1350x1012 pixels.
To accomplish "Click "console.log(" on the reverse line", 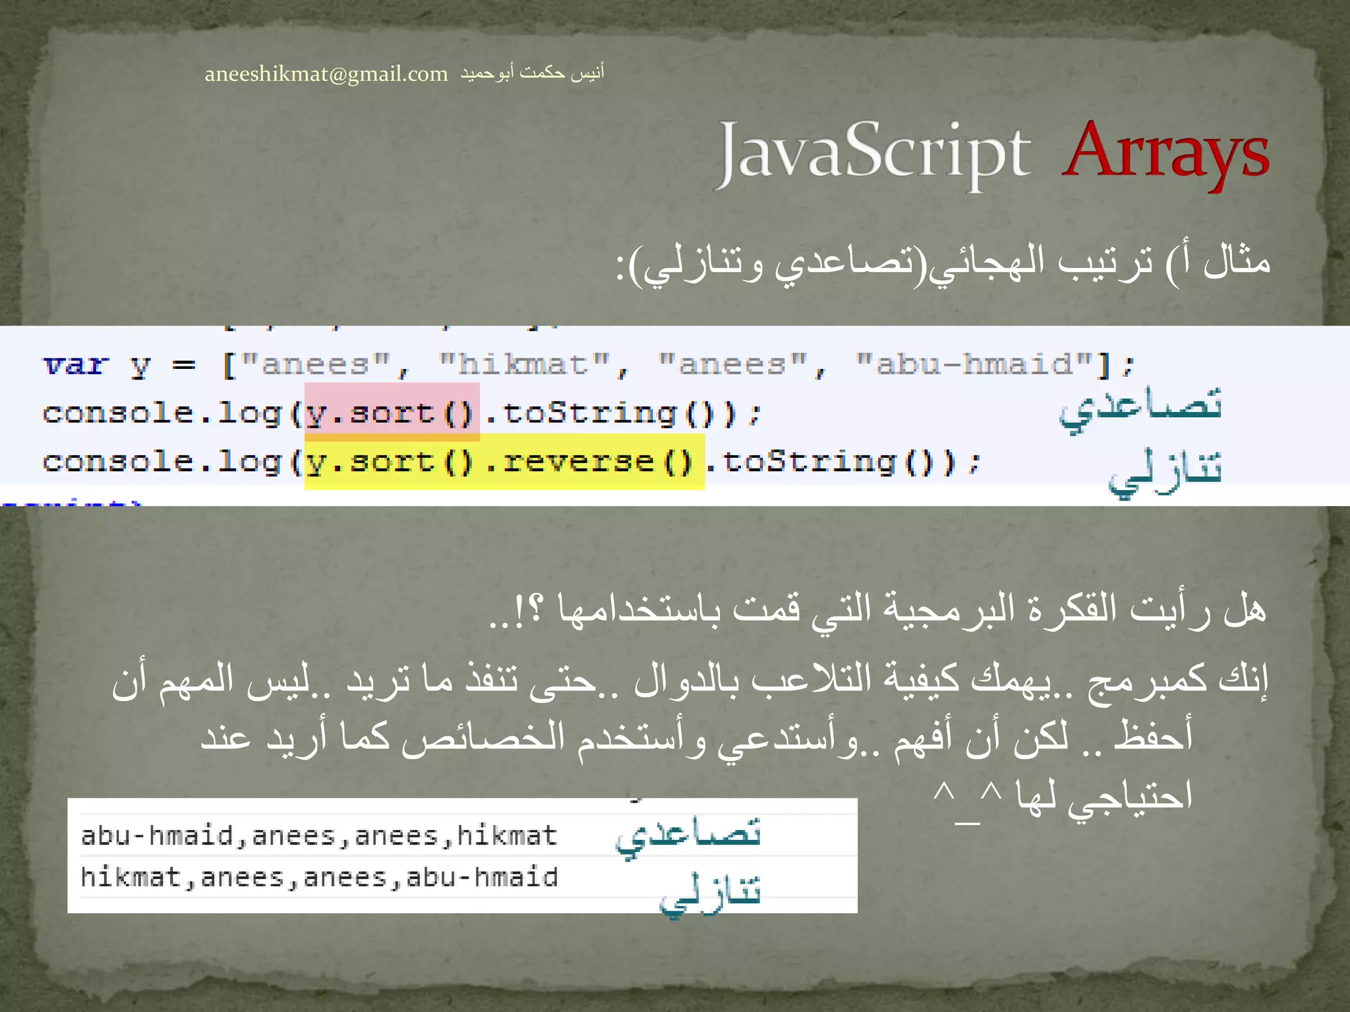I will (172, 462).
